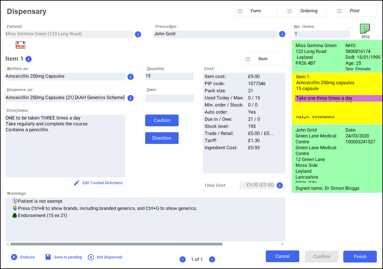This screenshot has height=269, width=383.
Task: Click info icon next to Written as field
Action: [x=131, y=77]
